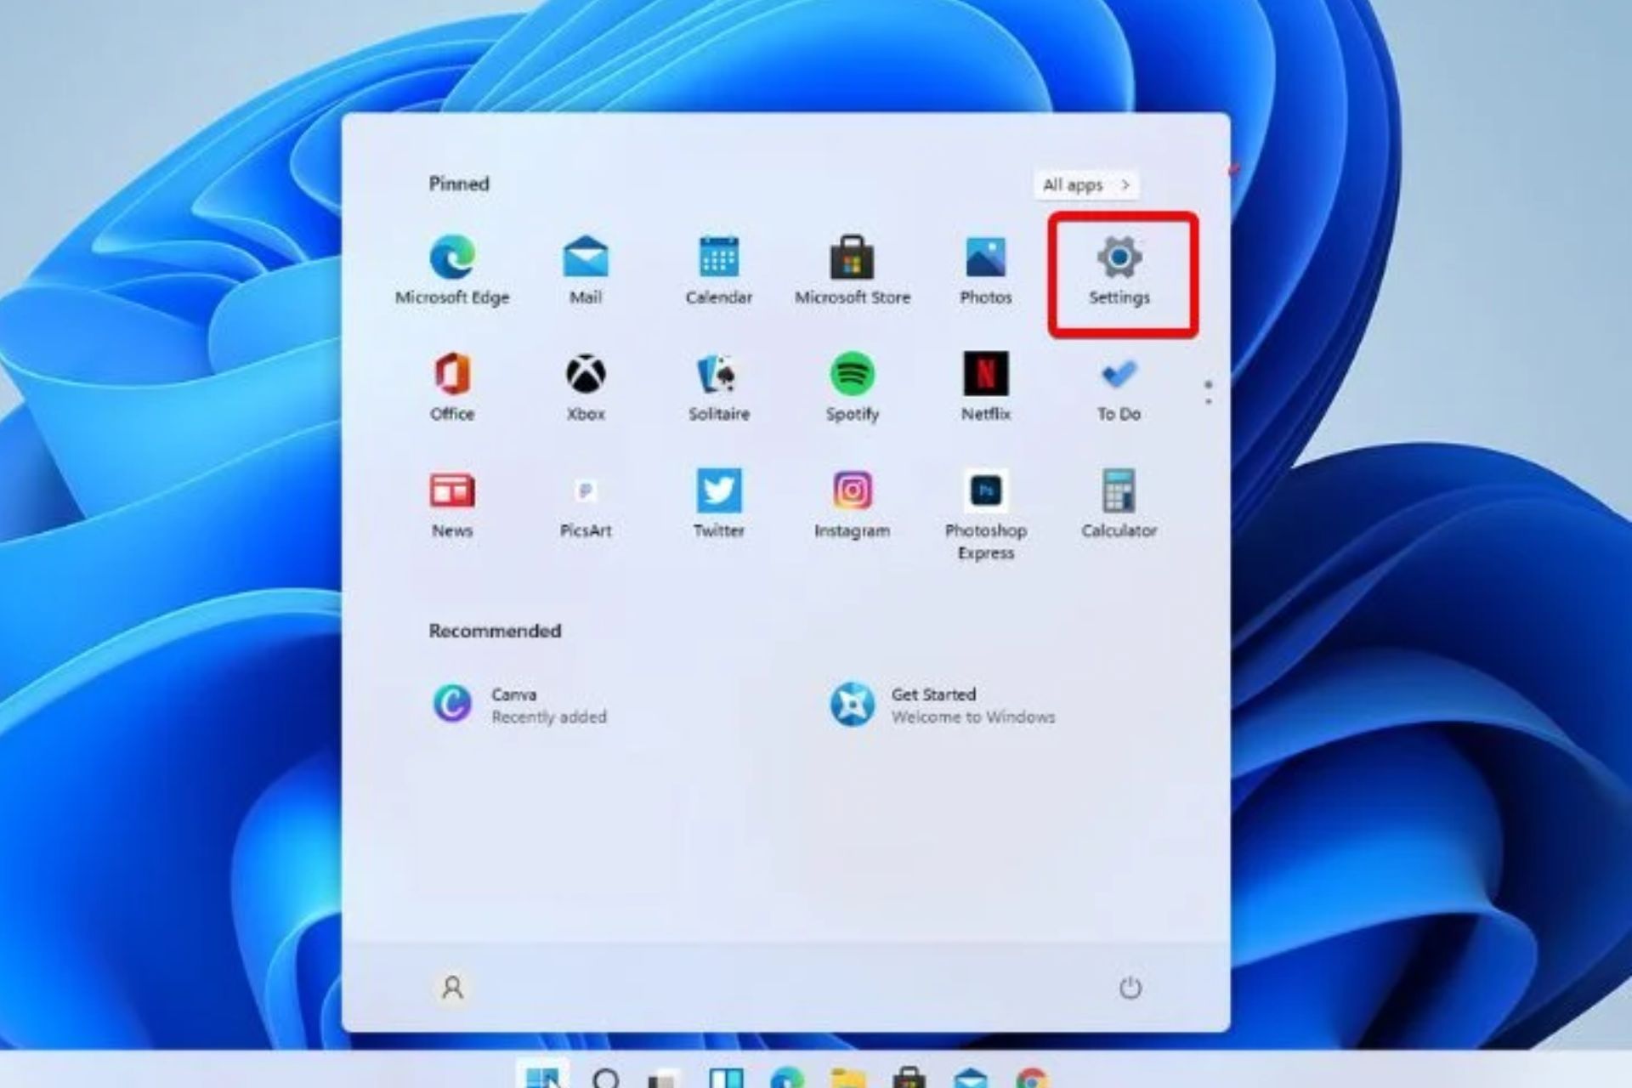Viewport: 1632px width, 1088px height.
Task: Open the To Do app
Action: [x=1119, y=387]
